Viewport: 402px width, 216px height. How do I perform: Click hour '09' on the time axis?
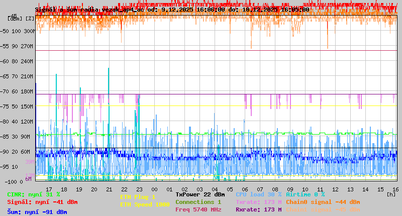[290, 189]
